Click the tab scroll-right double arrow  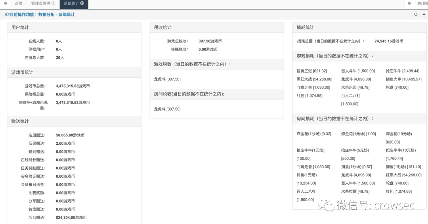point(409,3)
